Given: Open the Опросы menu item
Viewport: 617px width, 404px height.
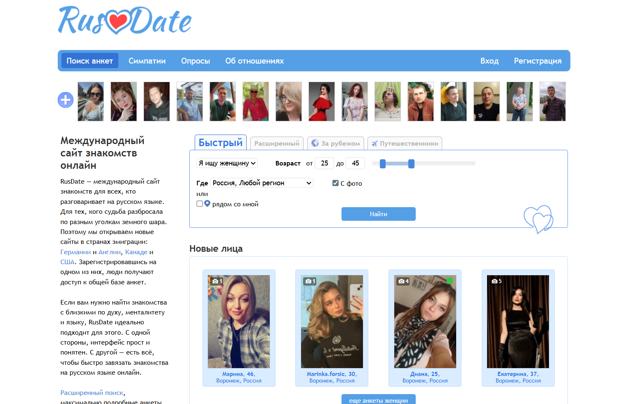Looking at the screenshot, I should (195, 61).
